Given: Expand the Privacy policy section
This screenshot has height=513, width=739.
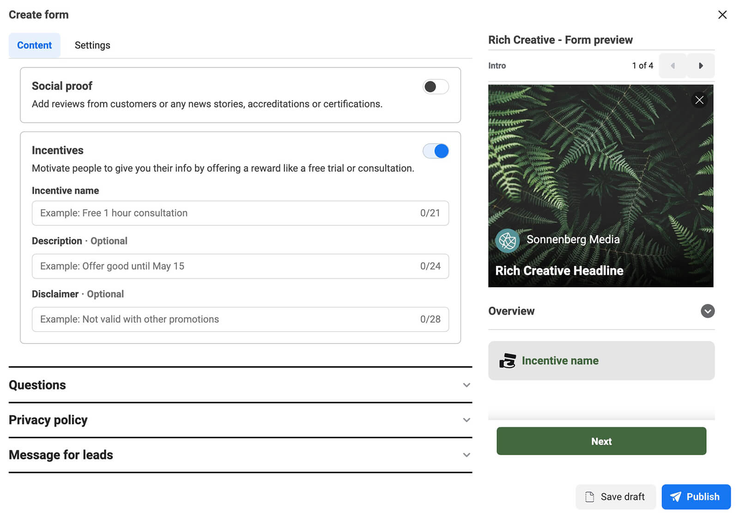Looking at the screenshot, I should coord(240,420).
